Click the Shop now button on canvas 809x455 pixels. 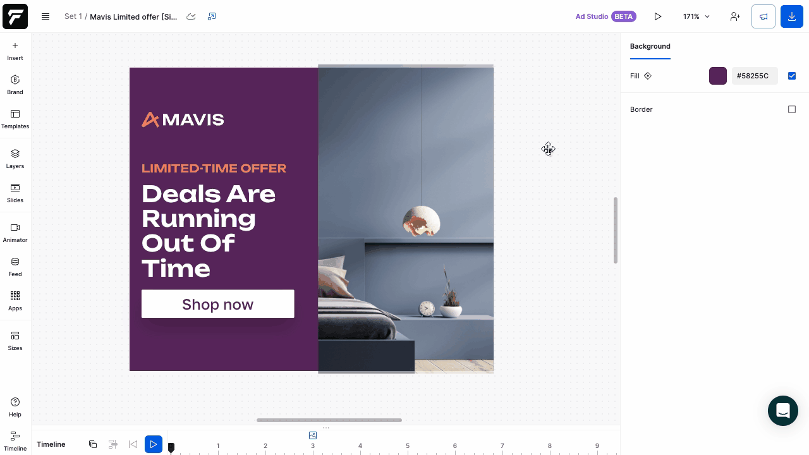218,304
